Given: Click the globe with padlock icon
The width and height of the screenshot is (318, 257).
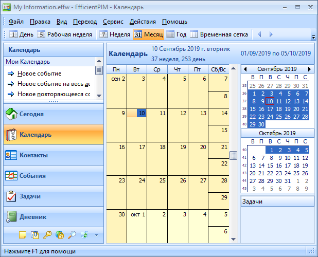Looking at the screenshot, I should pyautogui.click(x=60, y=235).
